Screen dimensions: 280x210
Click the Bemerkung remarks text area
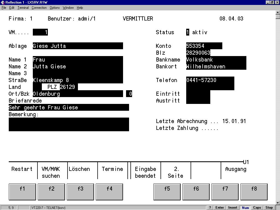pos(69,124)
